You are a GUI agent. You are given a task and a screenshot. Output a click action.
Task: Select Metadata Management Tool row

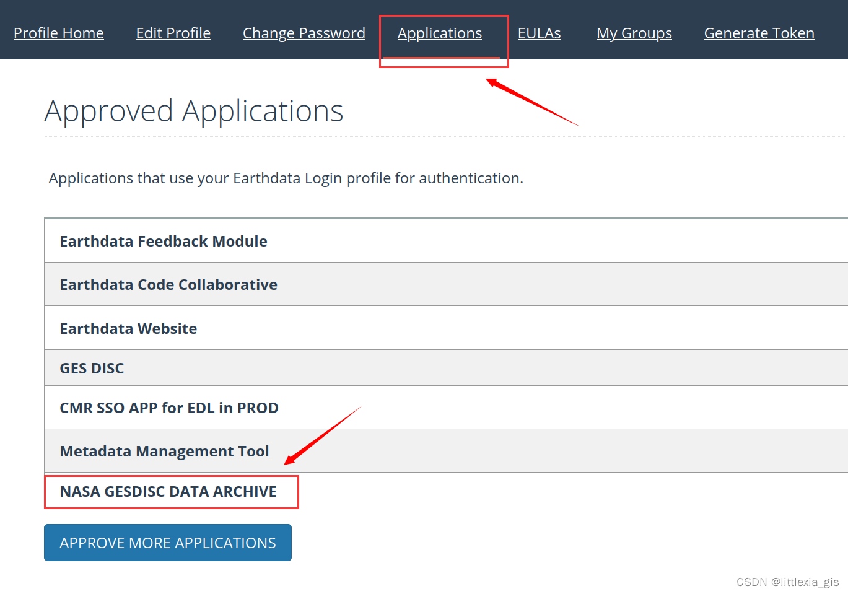point(446,451)
